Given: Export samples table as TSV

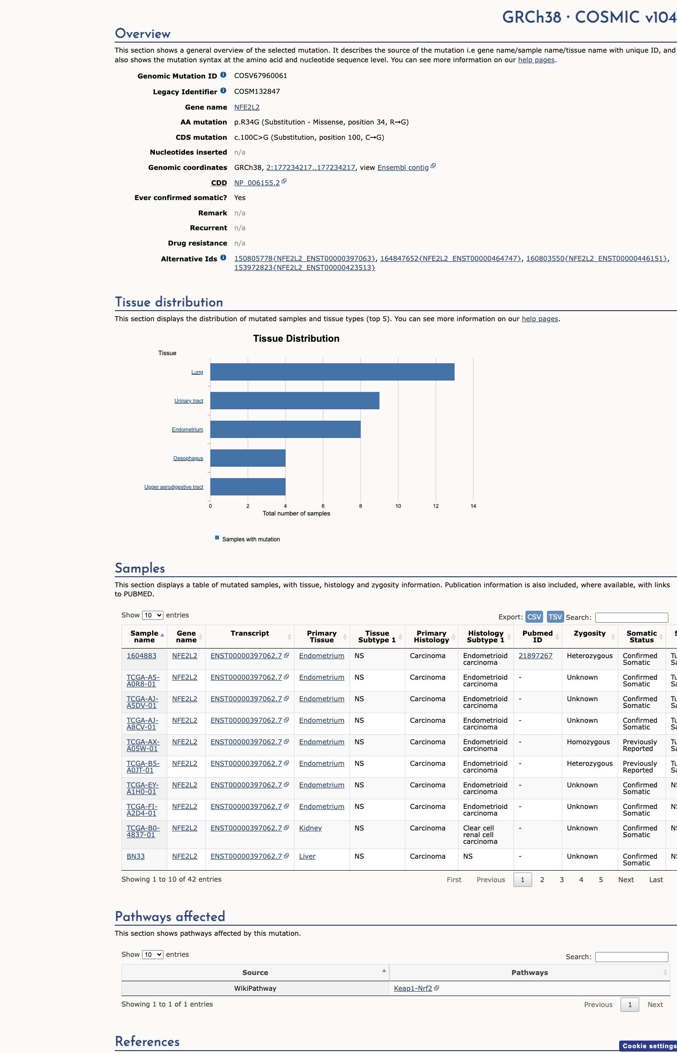Looking at the screenshot, I should 555,616.
